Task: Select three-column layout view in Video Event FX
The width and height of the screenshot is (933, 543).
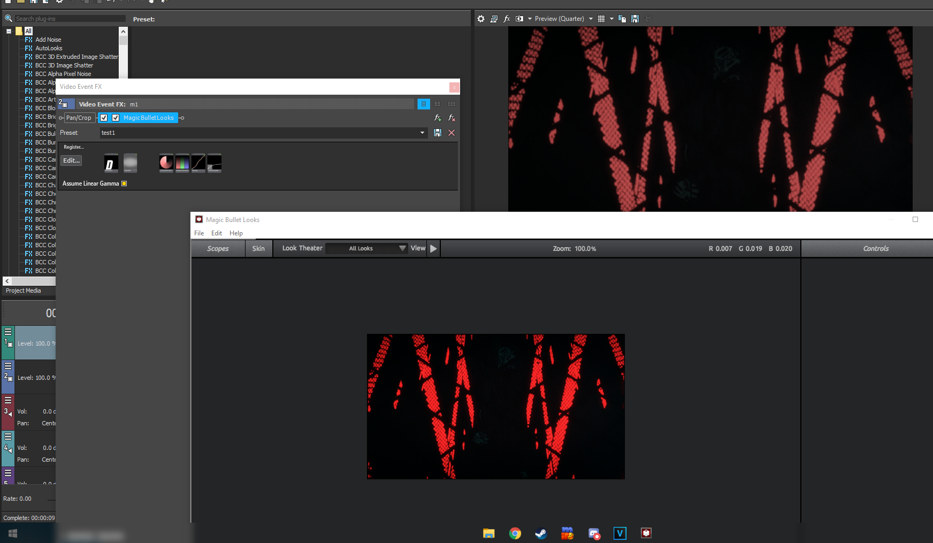Action: 452,104
